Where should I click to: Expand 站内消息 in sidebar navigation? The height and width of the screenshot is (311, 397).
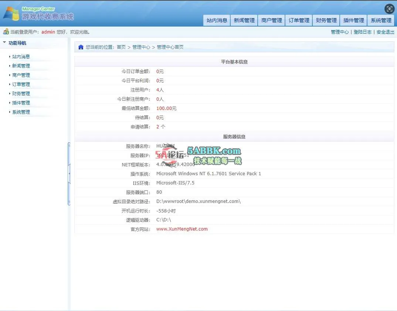pyautogui.click(x=21, y=56)
